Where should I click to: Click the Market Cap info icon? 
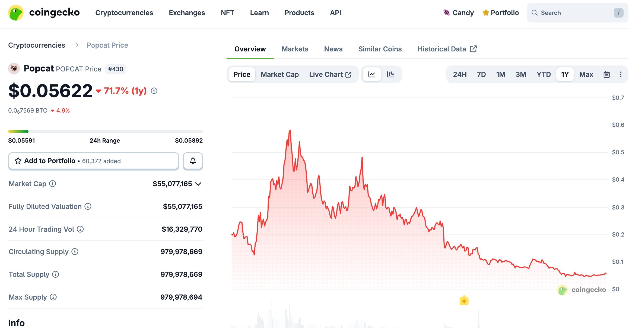tap(52, 184)
